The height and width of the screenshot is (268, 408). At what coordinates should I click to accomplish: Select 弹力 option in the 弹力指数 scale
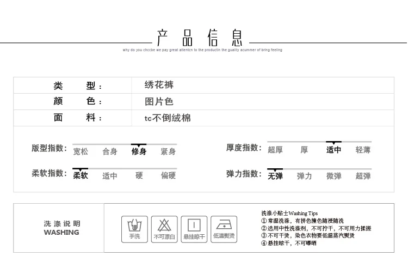304,176
